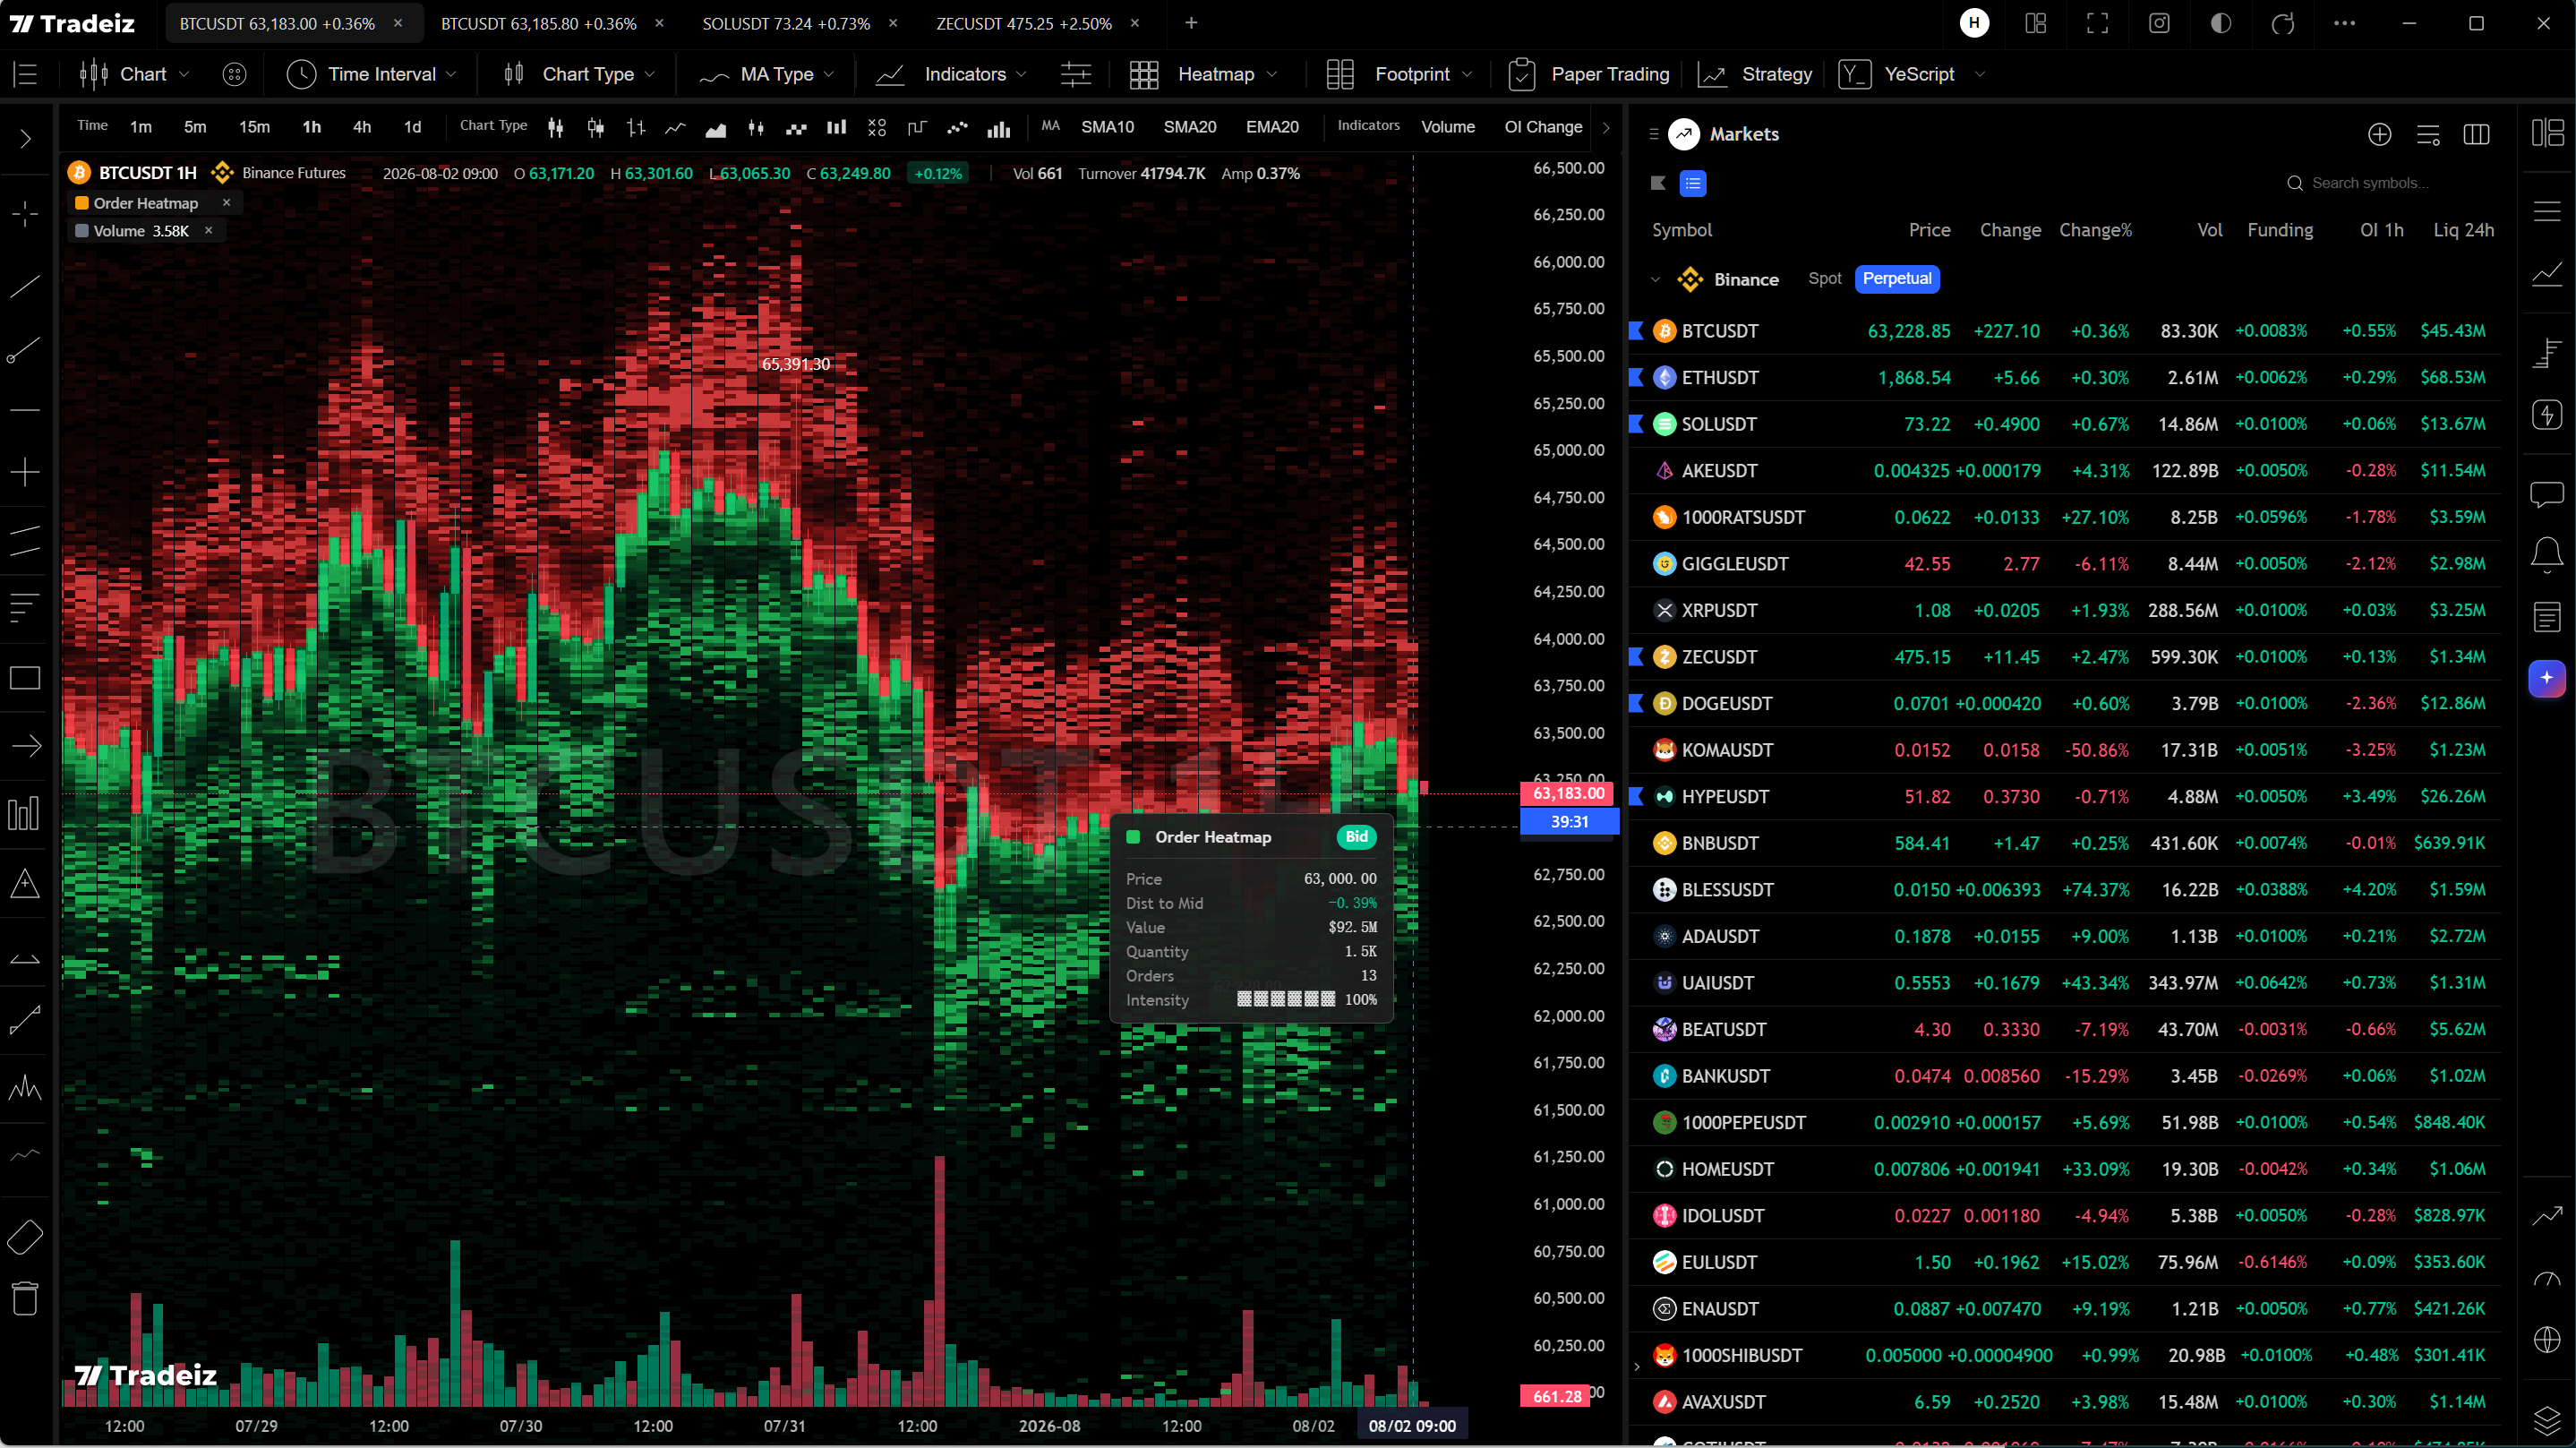
Task: Choose the step line chart type icon
Action: pos(917,127)
